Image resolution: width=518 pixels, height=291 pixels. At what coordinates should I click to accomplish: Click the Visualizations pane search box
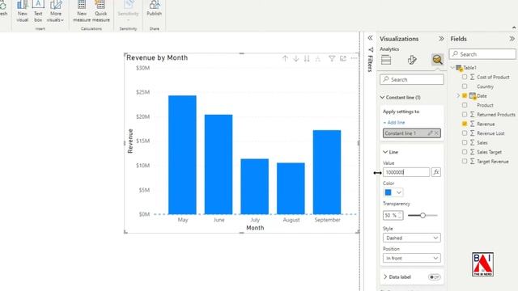[x=412, y=79]
